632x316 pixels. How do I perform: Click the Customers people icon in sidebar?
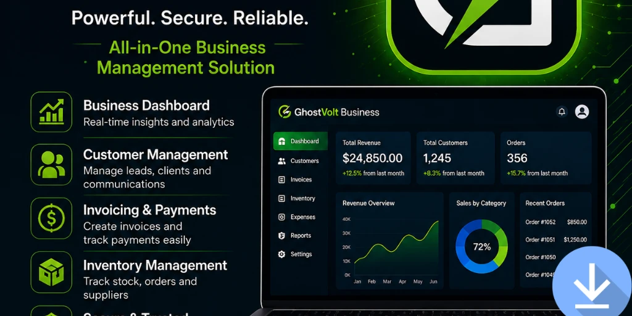pos(281,161)
